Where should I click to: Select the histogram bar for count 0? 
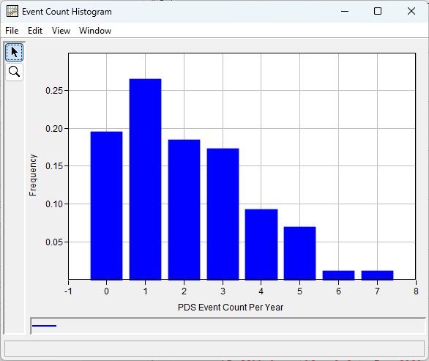click(106, 206)
